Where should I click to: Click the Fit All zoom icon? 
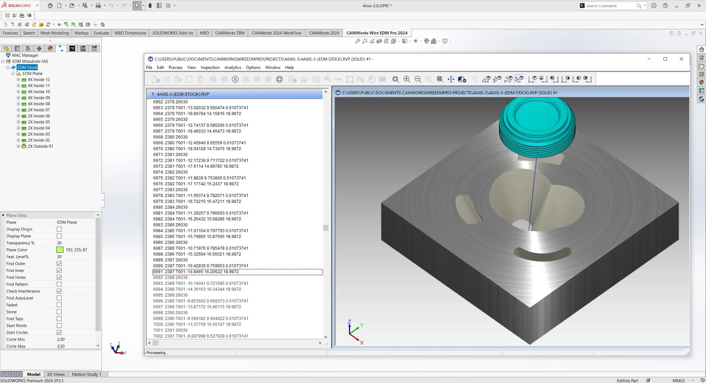click(x=440, y=79)
